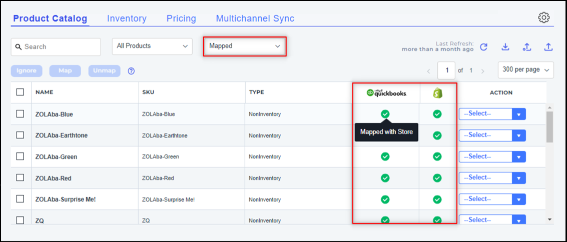Open settings via the gear icon
The width and height of the screenshot is (567, 242).
[543, 17]
